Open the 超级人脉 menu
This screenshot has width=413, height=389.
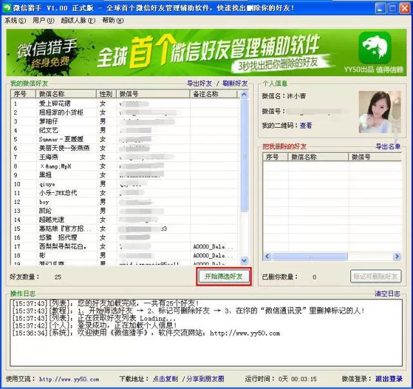coord(77,21)
